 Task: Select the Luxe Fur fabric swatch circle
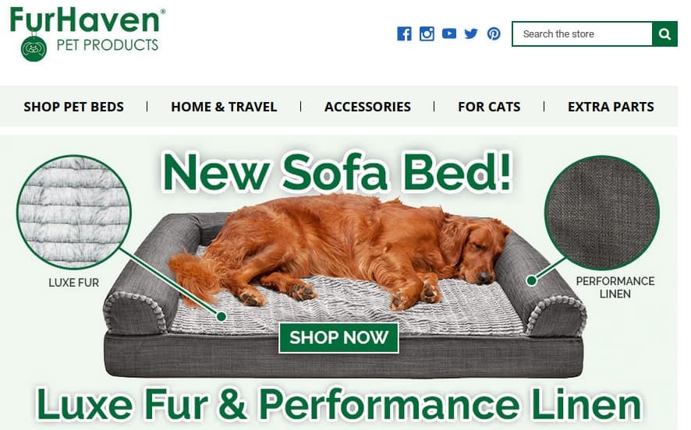coord(74,212)
